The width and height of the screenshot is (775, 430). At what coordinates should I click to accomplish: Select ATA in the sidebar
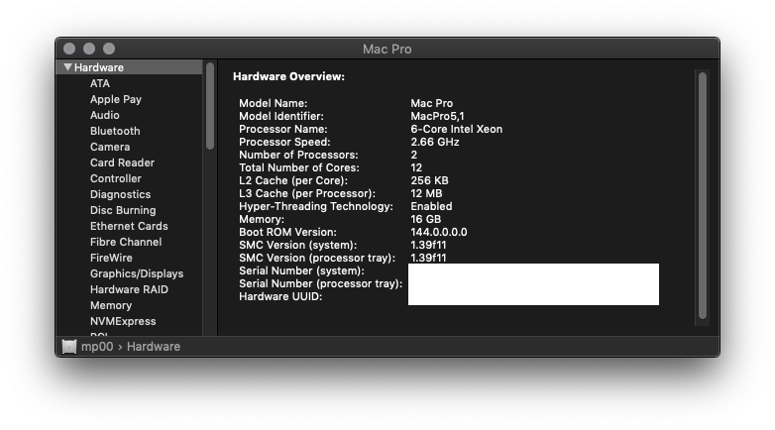coord(100,83)
